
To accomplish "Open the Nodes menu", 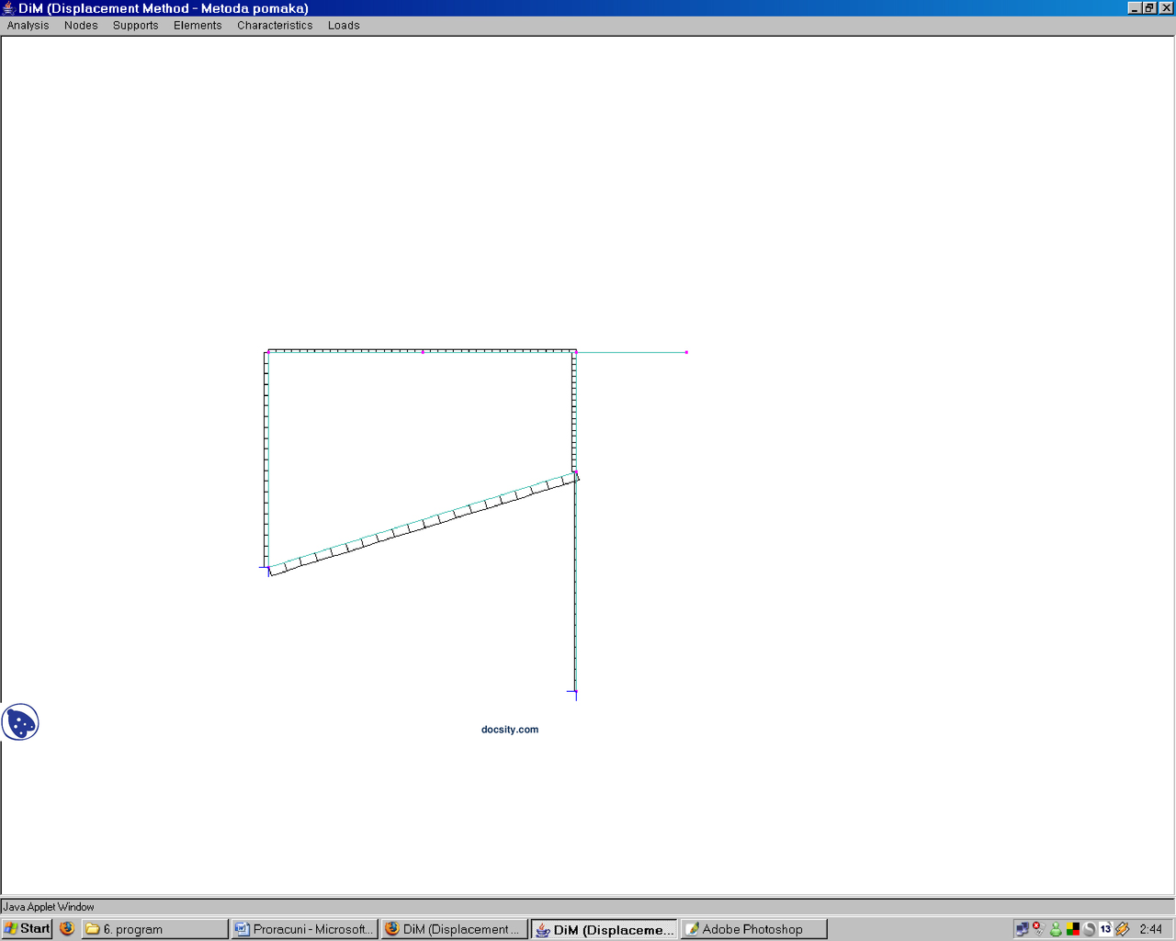I will (81, 26).
